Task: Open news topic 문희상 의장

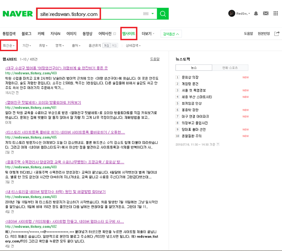Action: (x=190, y=77)
